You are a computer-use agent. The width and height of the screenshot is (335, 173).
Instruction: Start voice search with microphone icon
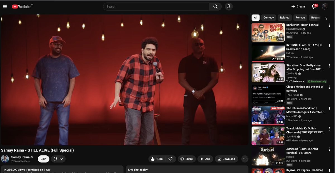(229, 6)
